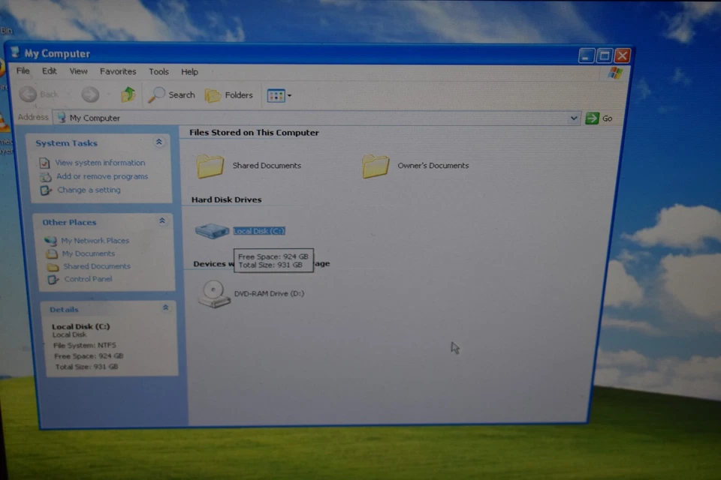Maximize the My Computer window

click(x=604, y=55)
